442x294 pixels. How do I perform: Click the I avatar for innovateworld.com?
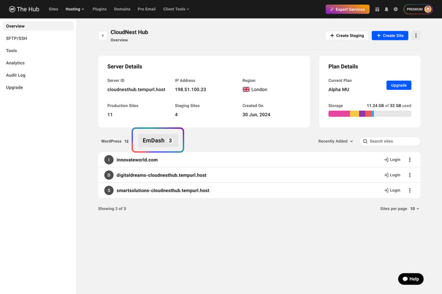tap(109, 160)
